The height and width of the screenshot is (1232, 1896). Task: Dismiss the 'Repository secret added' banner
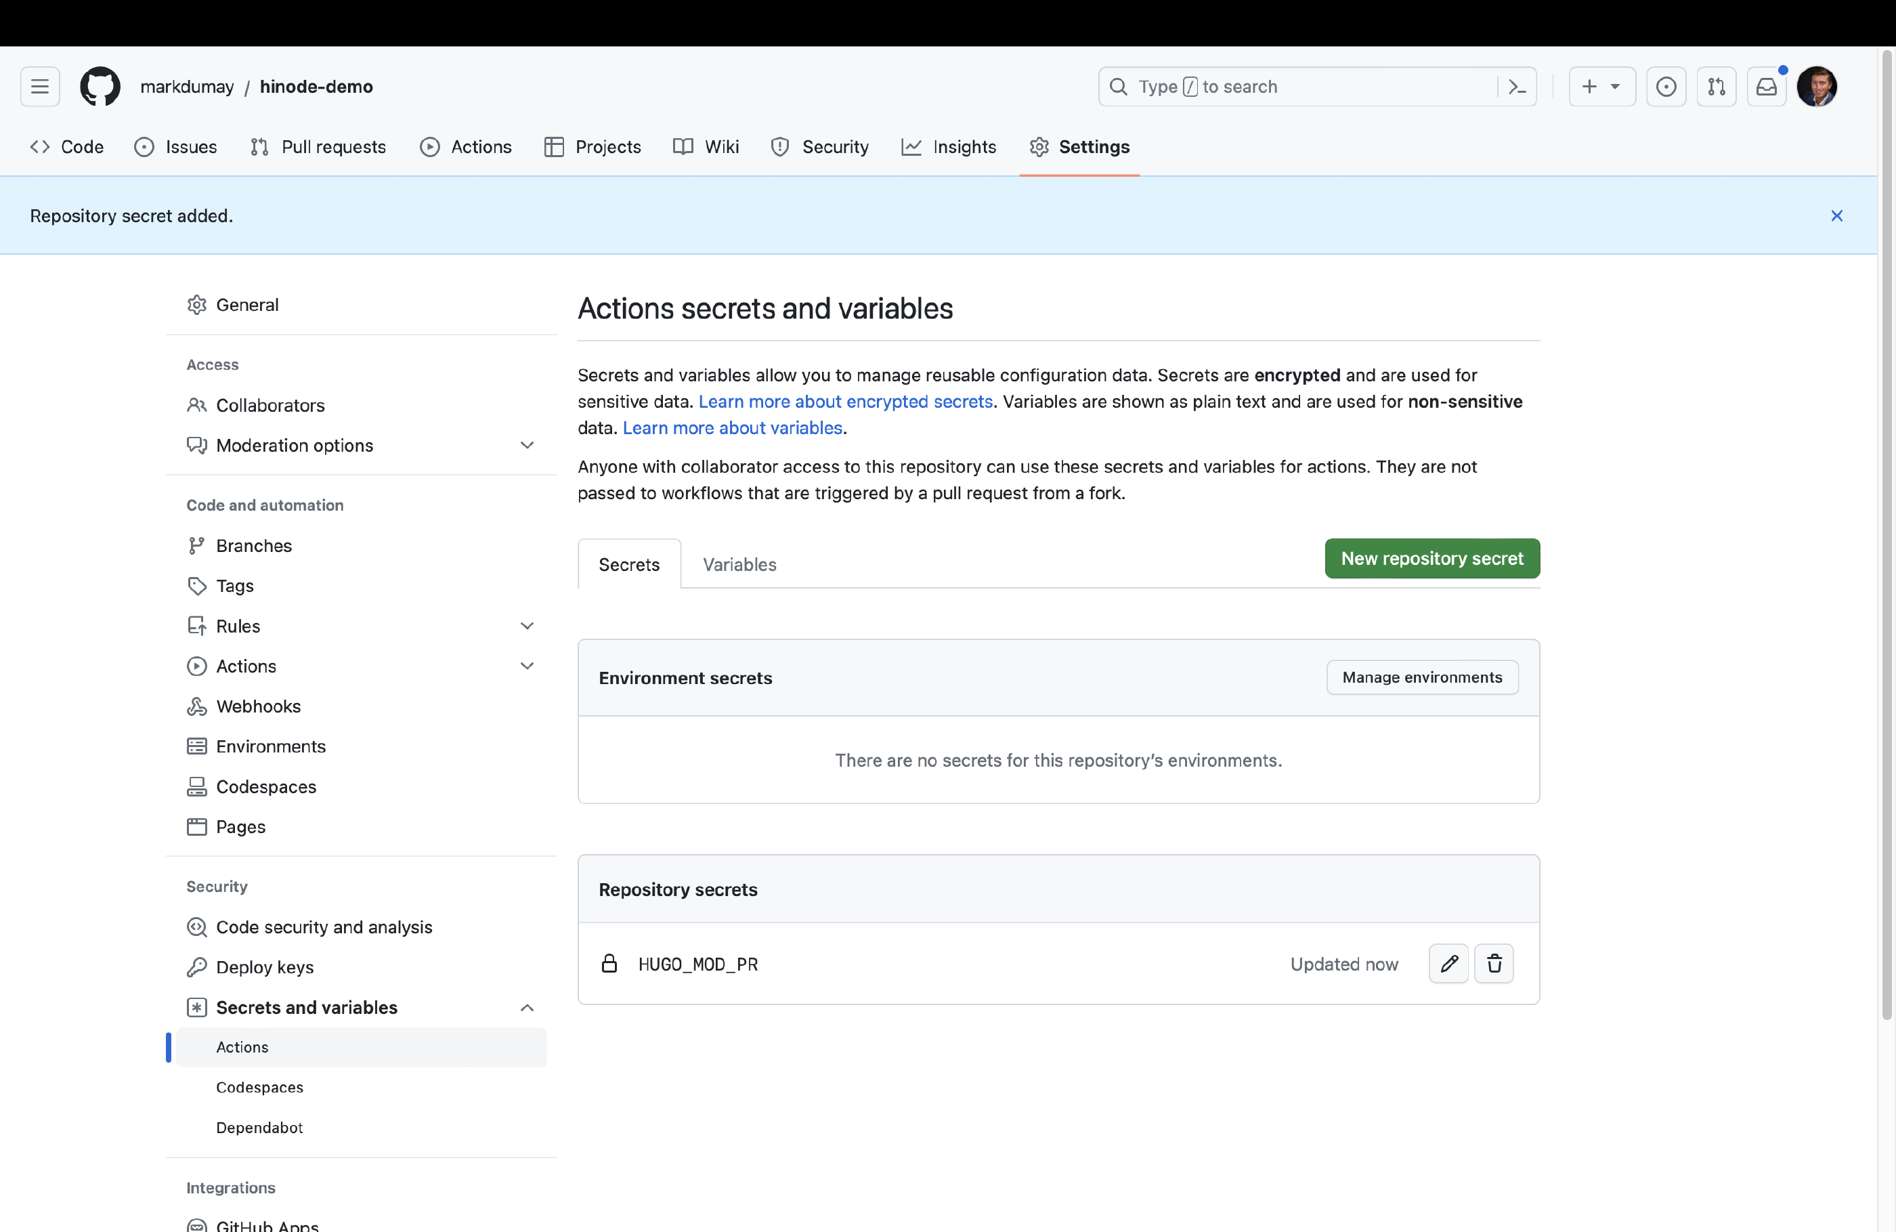(1836, 216)
